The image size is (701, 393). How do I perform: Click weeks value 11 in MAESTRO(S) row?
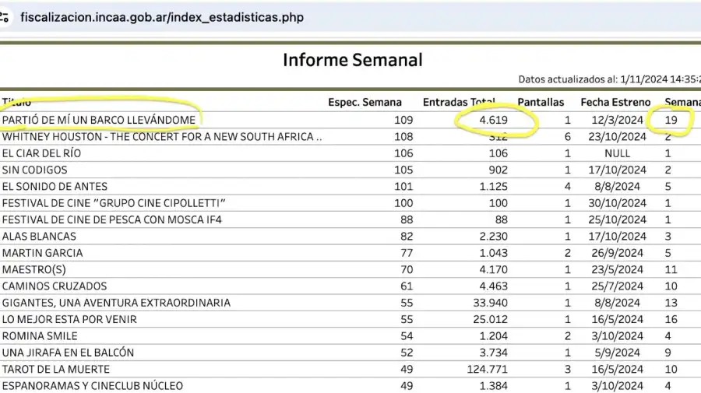pyautogui.click(x=671, y=269)
